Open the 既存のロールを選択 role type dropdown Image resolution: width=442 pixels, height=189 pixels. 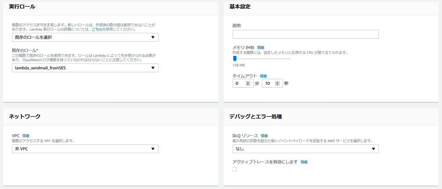click(85, 37)
